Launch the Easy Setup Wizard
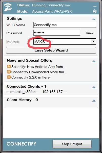The height and width of the screenshot is (153, 102). coord(51,50)
